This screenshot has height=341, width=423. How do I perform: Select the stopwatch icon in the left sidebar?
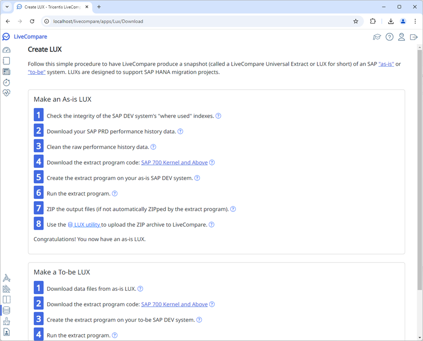[x=6, y=82]
